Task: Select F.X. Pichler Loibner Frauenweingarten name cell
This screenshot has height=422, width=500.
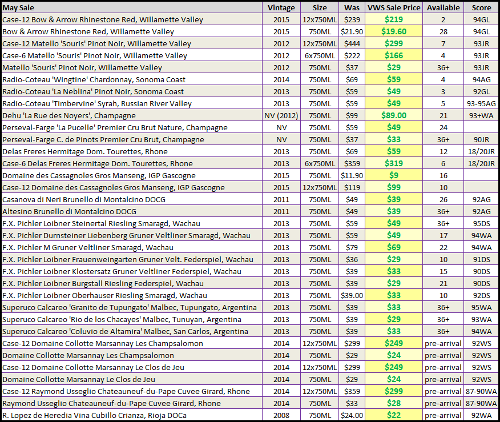Action: 132,260
